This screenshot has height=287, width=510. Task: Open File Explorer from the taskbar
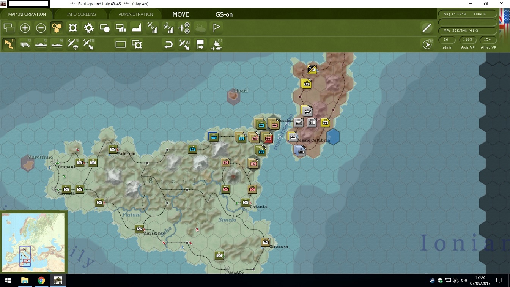coord(25,281)
